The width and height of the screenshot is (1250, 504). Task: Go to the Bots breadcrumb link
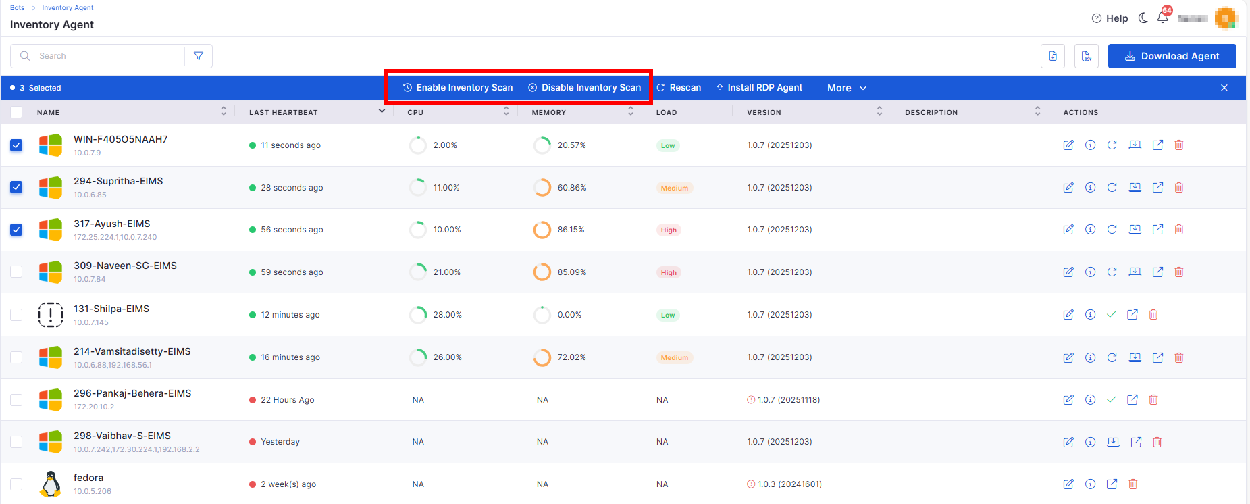tap(17, 8)
